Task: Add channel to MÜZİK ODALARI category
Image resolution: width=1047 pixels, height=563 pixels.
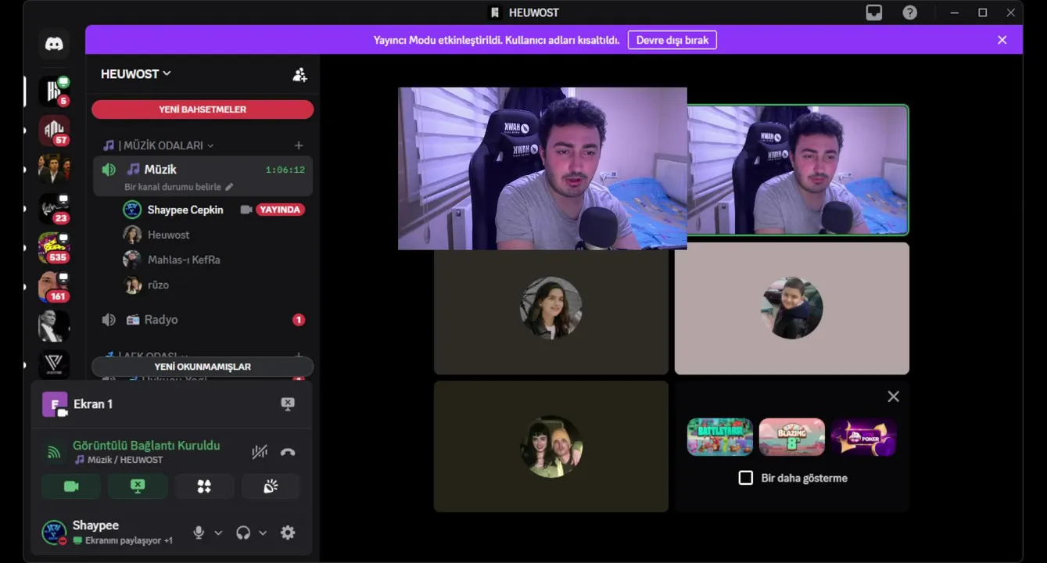Action: [x=299, y=145]
